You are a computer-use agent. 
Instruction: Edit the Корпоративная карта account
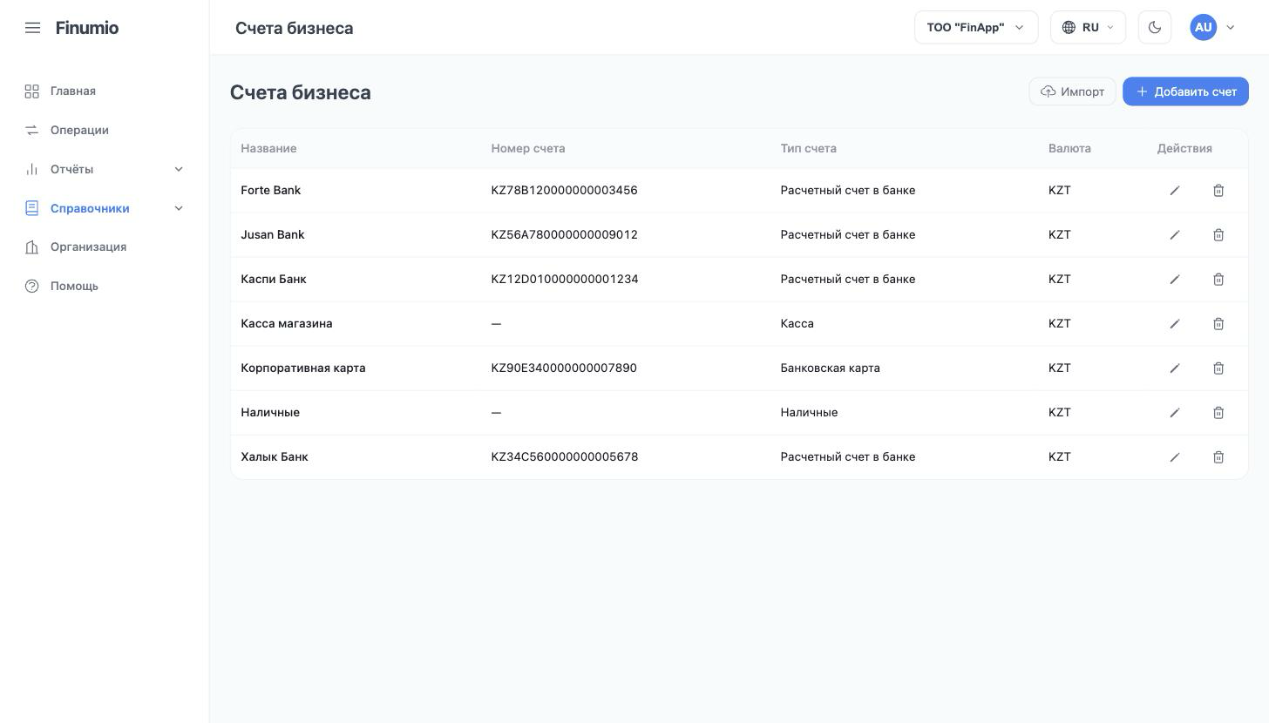[1175, 368]
